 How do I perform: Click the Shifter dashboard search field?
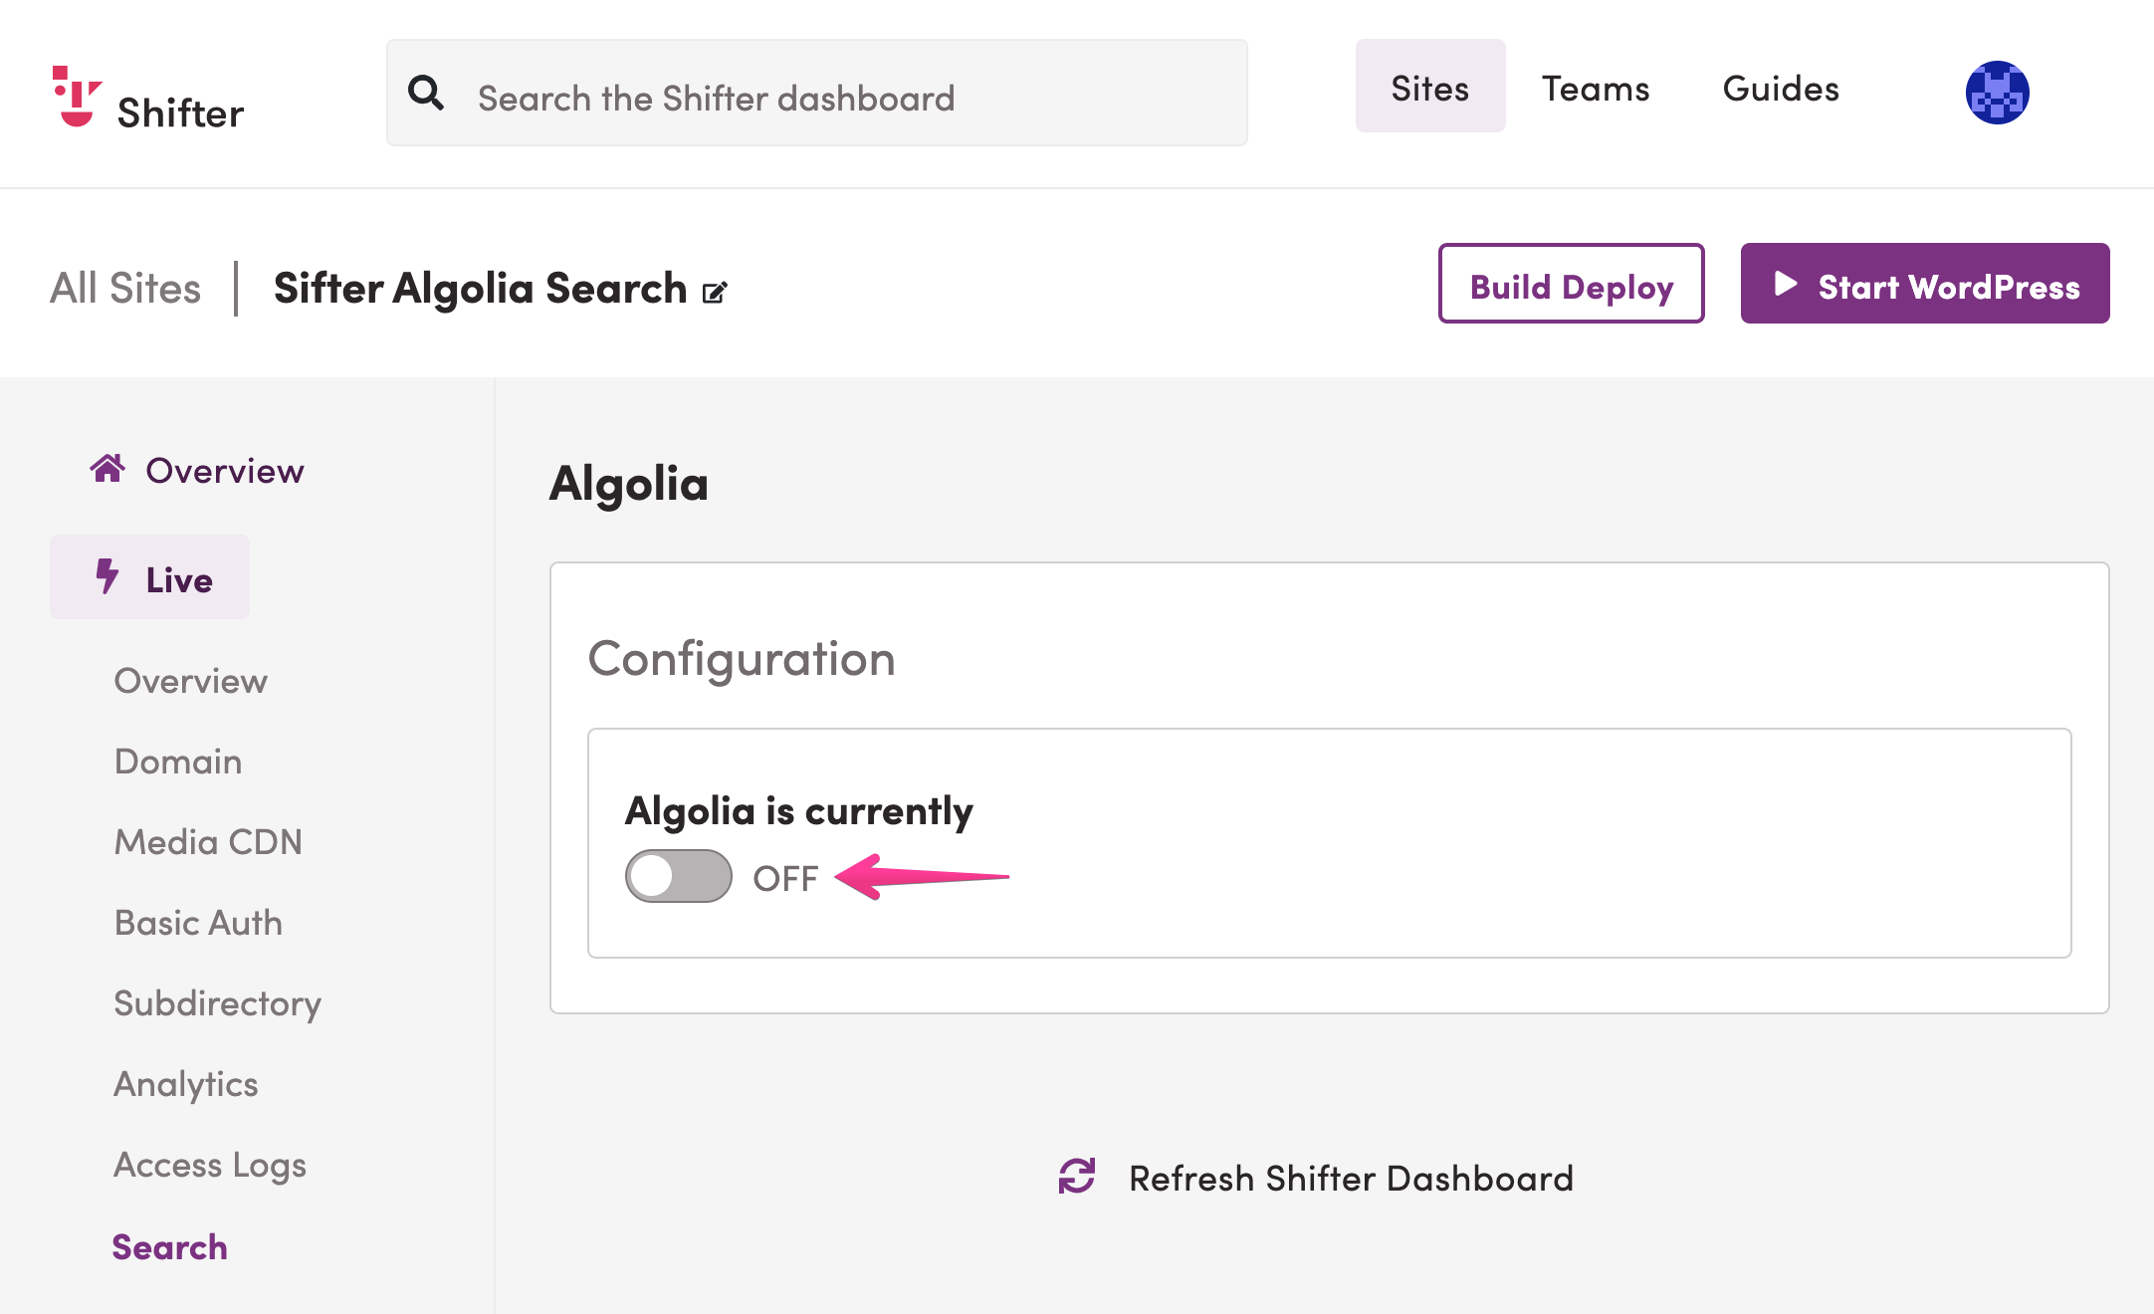tap(817, 93)
